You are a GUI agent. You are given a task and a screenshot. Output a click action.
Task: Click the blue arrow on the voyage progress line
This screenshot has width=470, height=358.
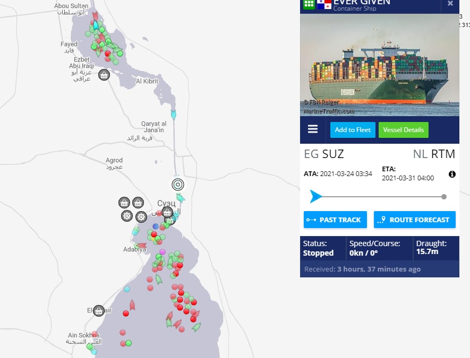pos(315,196)
